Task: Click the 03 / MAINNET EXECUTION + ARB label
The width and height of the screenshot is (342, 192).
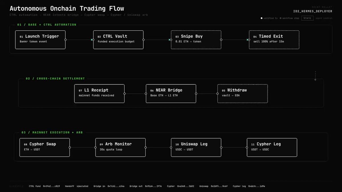Action: click(x=52, y=132)
